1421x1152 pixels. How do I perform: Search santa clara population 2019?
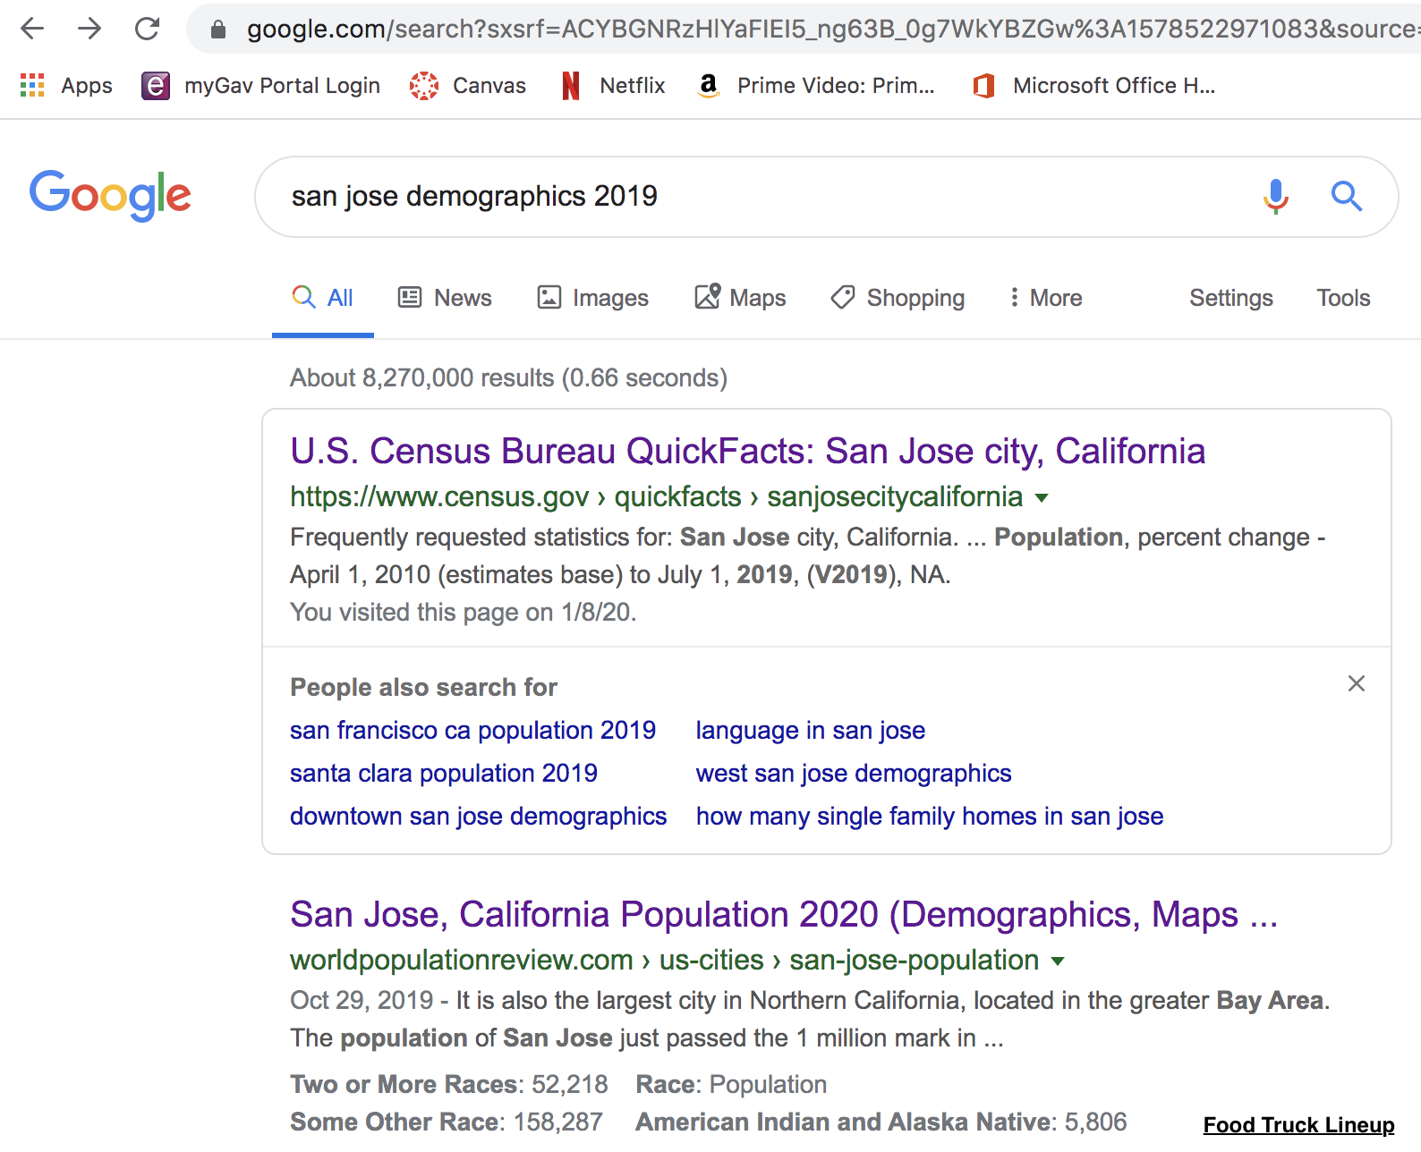pyautogui.click(x=443, y=773)
